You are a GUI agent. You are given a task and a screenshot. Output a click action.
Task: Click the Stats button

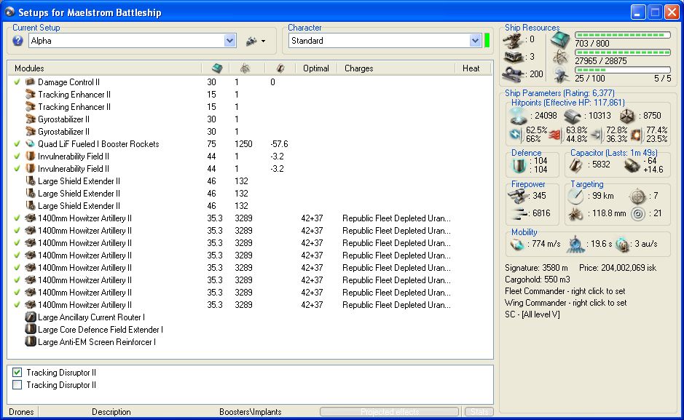[x=478, y=412]
